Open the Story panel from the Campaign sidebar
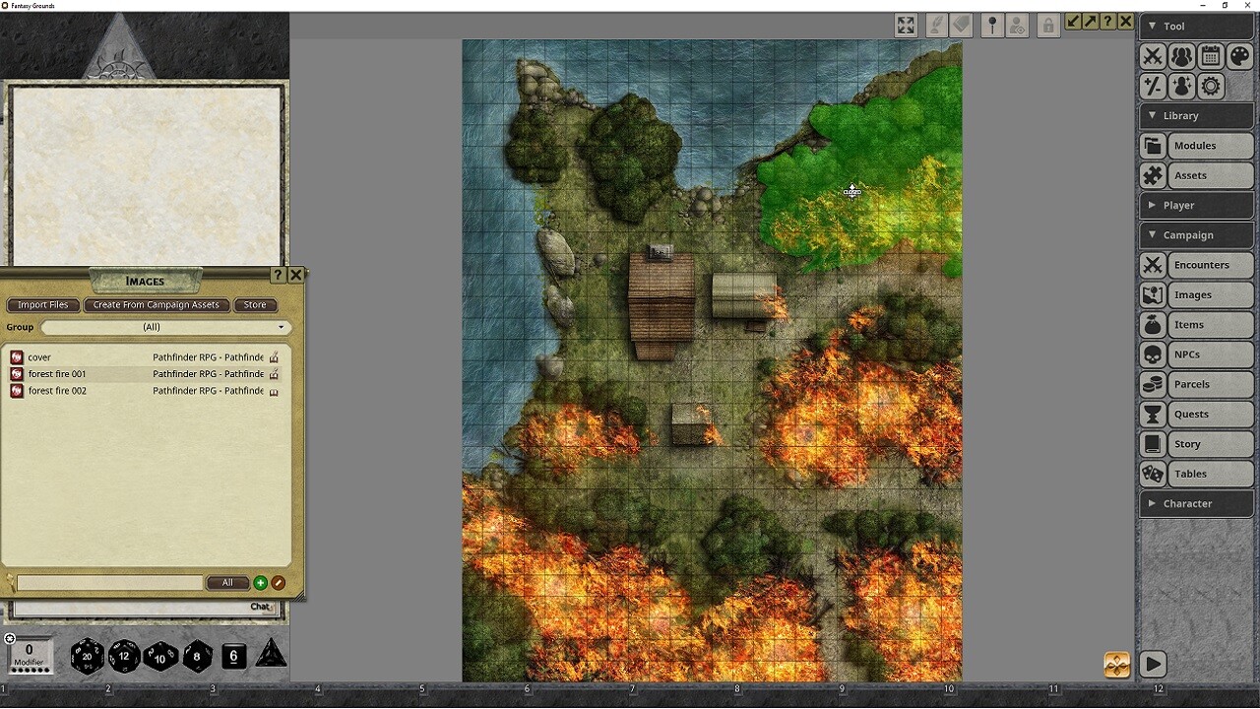The image size is (1260, 709). point(1194,443)
